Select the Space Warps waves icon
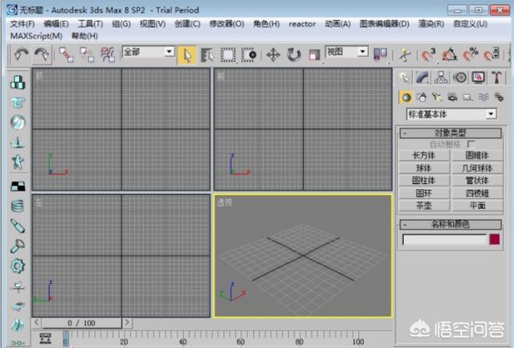Image resolution: width=514 pixels, height=348 pixels. (x=483, y=97)
